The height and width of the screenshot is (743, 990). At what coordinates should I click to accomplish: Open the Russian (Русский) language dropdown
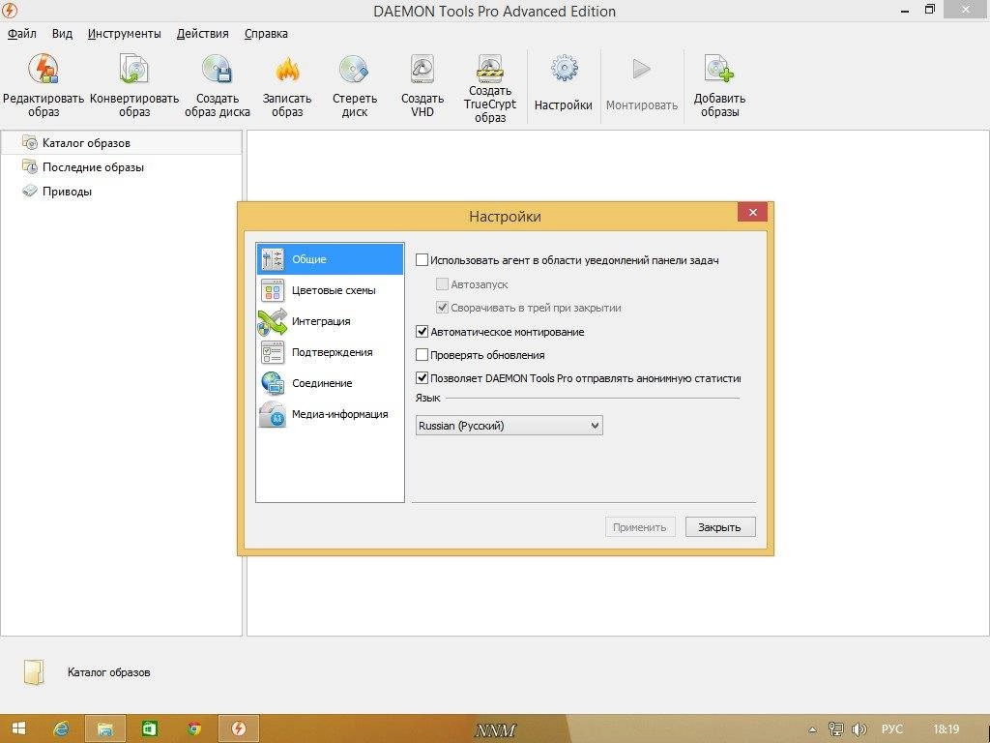coord(509,426)
